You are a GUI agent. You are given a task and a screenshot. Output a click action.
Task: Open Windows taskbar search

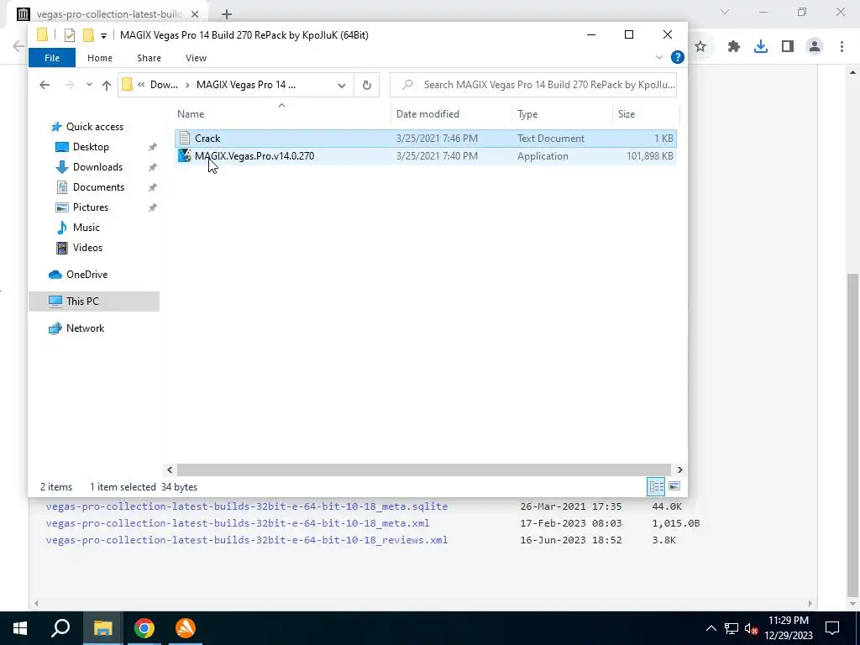60,628
